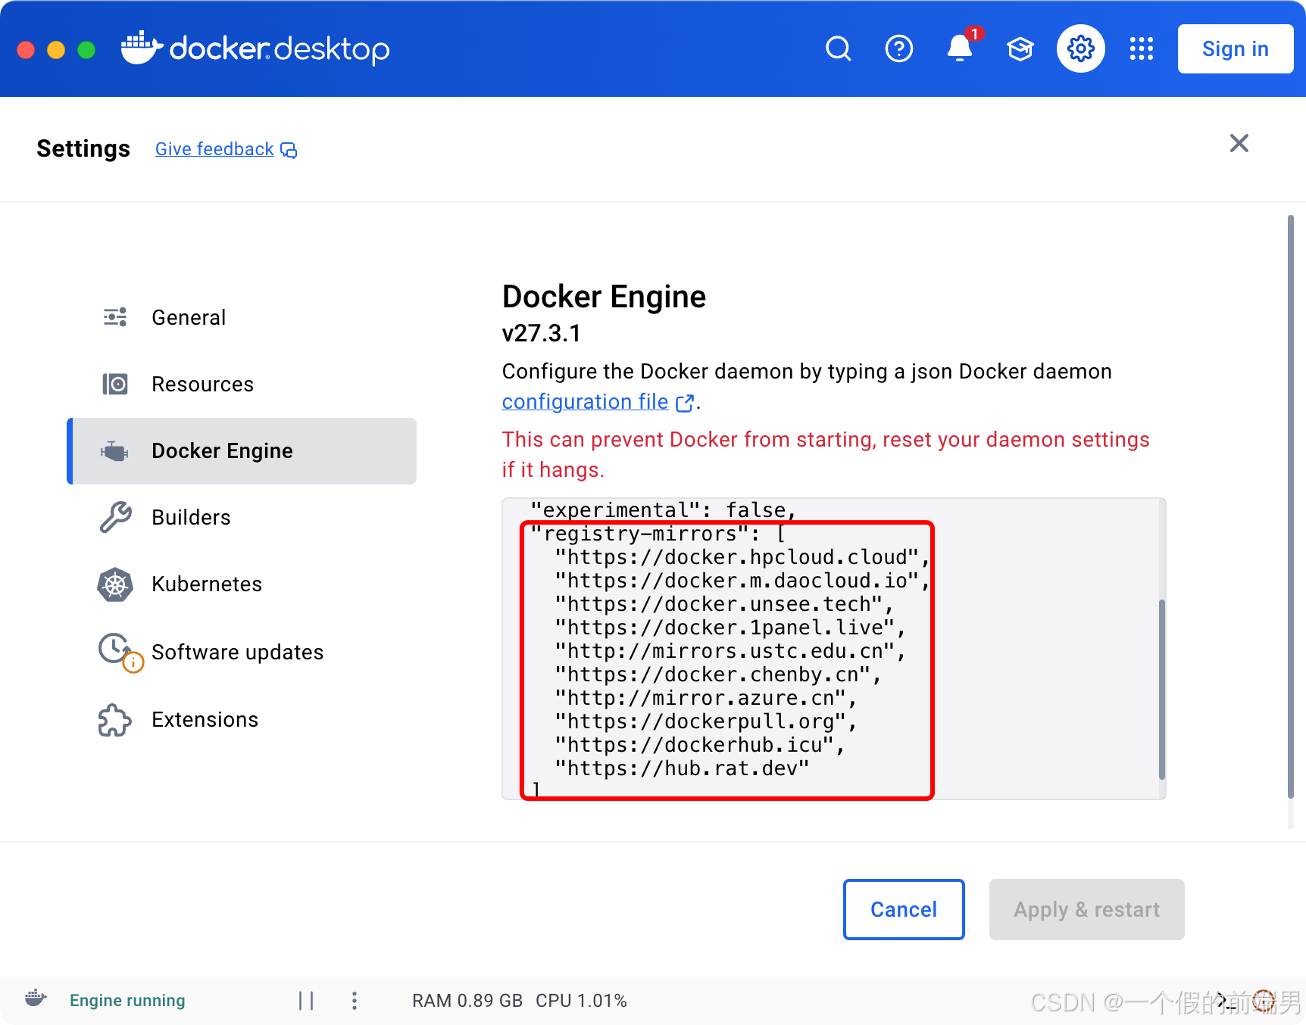Select the Docker Engine settings section
Screen dimensions: 1306x1025
(242, 451)
